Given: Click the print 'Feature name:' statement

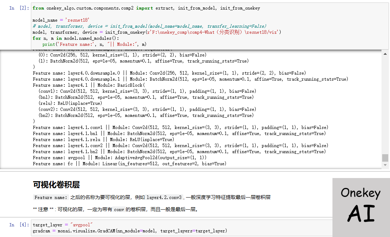Looking at the screenshot, I should (x=94, y=44).
